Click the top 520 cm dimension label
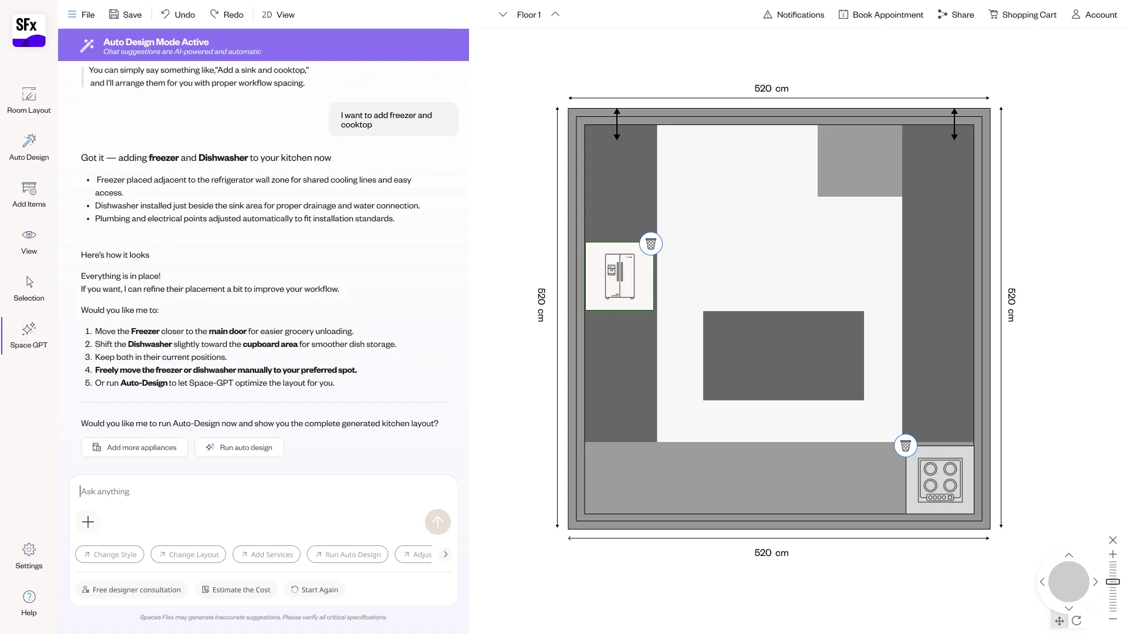The width and height of the screenshot is (1127, 634). pos(771,89)
